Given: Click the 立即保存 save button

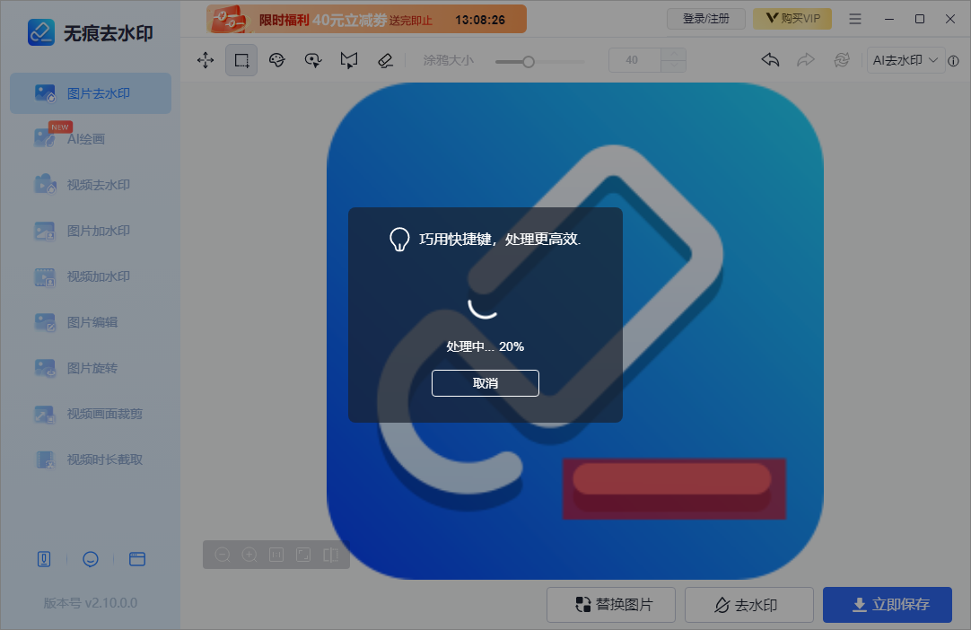Looking at the screenshot, I should pyautogui.click(x=887, y=605).
